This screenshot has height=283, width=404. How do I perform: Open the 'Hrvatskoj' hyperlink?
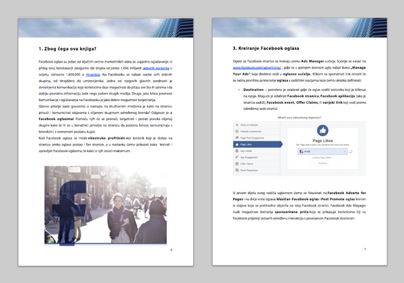point(93,75)
